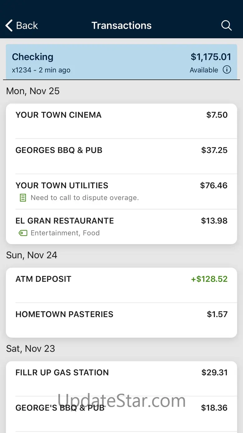Select the GEORGE'S BBQ & PUB $18.36 transaction

(121, 414)
